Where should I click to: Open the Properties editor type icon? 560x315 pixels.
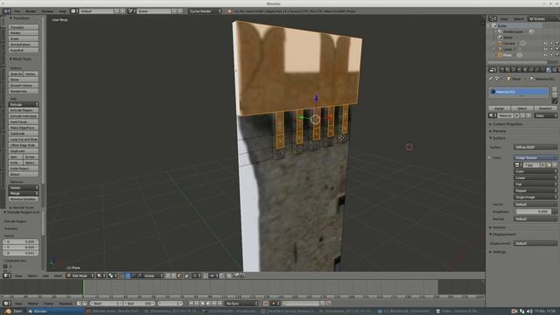(493, 70)
